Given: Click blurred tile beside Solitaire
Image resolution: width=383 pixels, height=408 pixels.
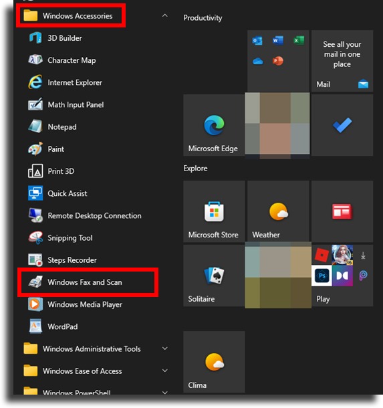Looking at the screenshot, I should (x=278, y=275).
